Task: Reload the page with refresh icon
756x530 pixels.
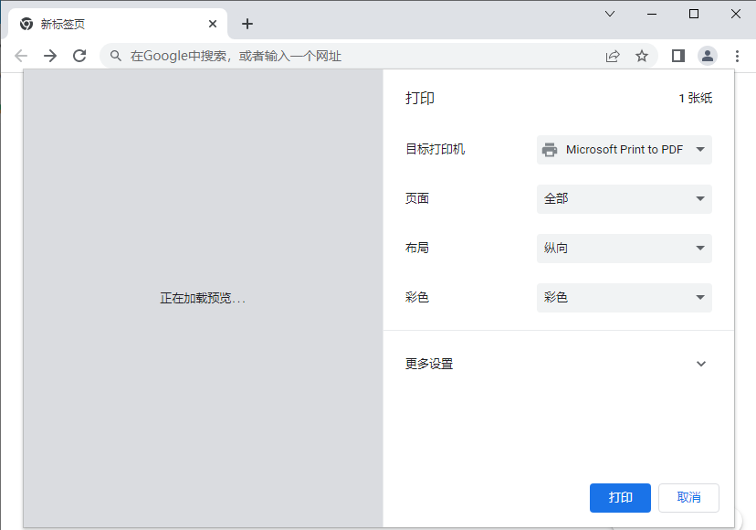Action: pos(79,56)
